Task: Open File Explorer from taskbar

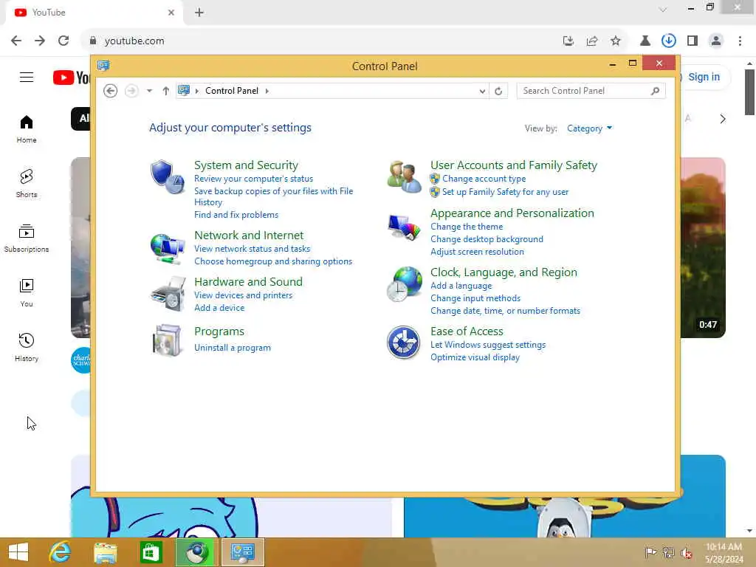Action: coord(105,552)
